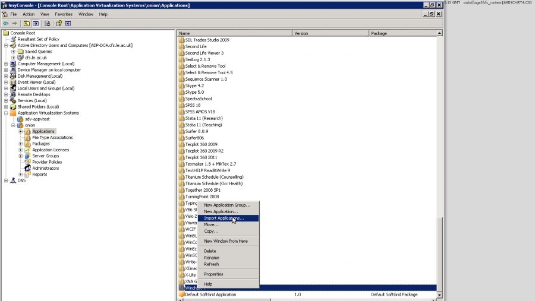Click the Show/Hide Action Pane icon
Image resolution: width=535 pixels, height=301 pixels.
coord(68,24)
